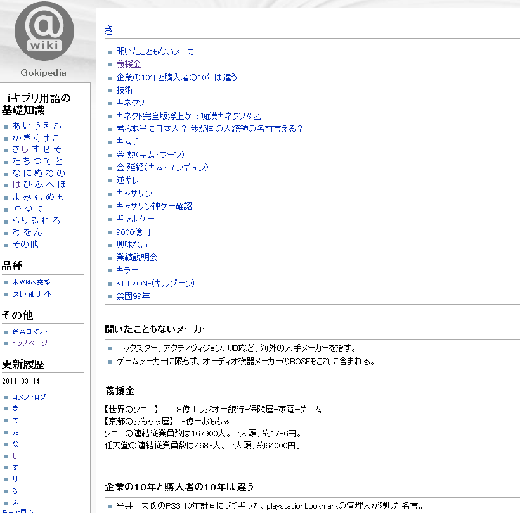Jump to 9000億円 entry link
The image size is (520, 513).
(133, 232)
